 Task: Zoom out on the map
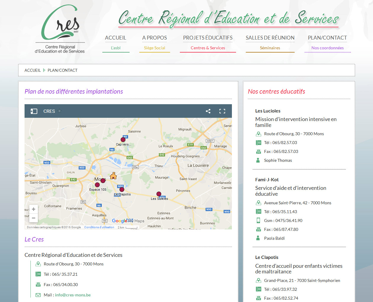(x=33, y=218)
